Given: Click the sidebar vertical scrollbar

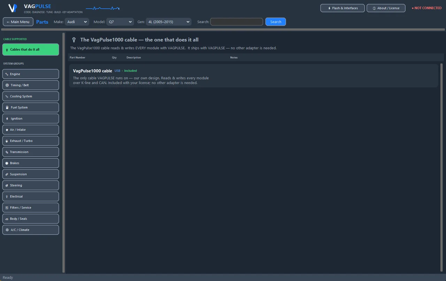Looking at the screenshot, I should [63, 153].
